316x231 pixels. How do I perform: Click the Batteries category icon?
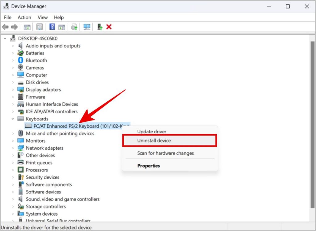[20, 53]
